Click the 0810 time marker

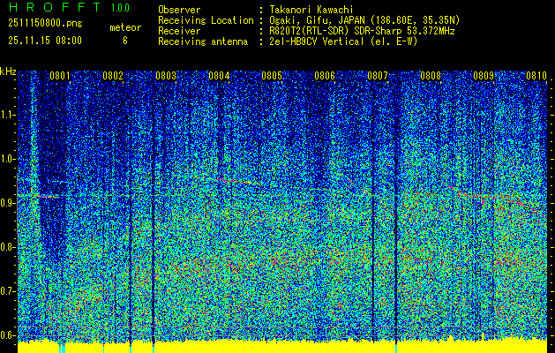click(536, 76)
